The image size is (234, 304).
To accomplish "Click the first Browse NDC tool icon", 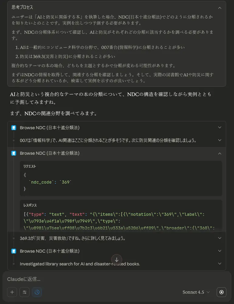I will click(x=14, y=127).
